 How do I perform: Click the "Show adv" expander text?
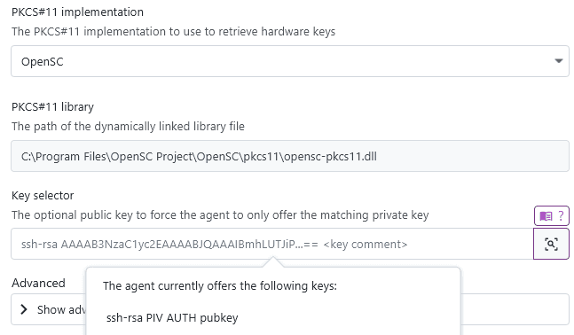click(61, 310)
